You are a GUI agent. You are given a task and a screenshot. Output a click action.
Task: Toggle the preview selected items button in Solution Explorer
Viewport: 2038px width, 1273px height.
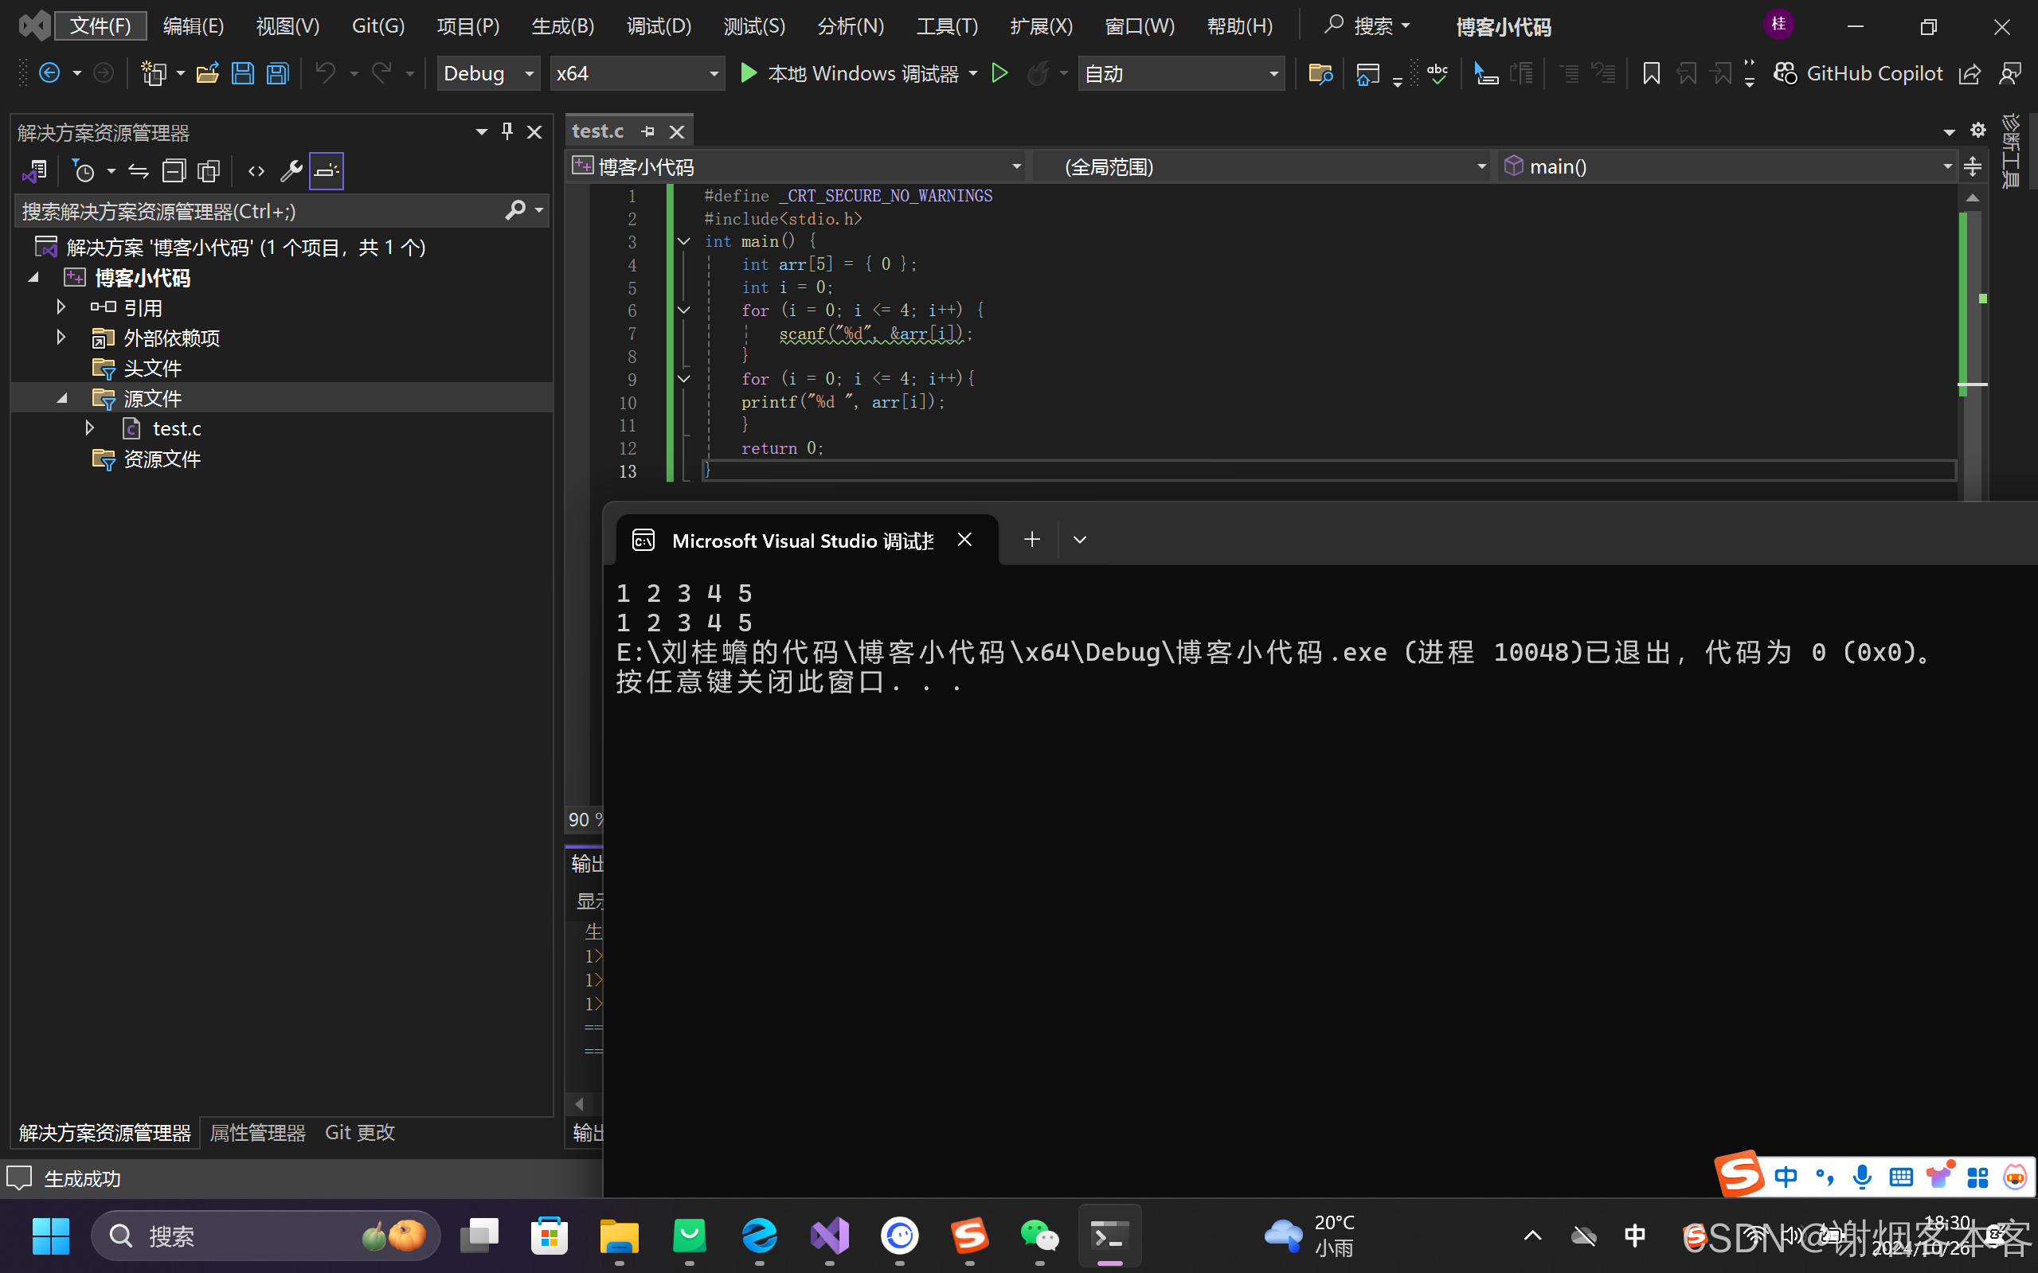coord(327,172)
